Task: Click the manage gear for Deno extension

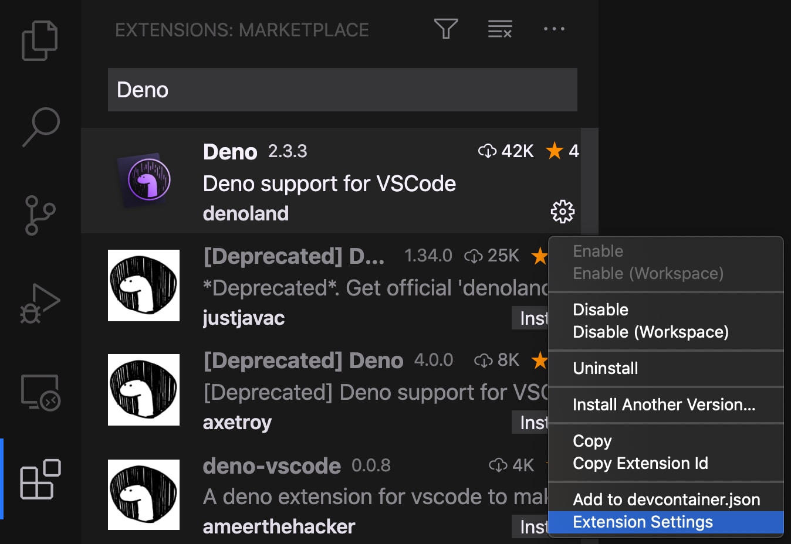Action: pyautogui.click(x=562, y=212)
